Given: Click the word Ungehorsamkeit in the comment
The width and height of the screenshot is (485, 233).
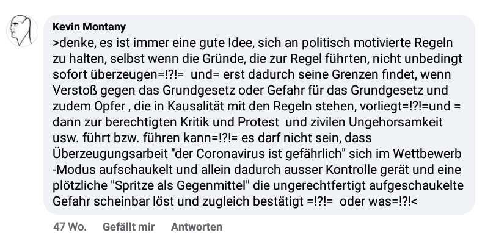Looking at the screenshot, I should pos(396,123).
